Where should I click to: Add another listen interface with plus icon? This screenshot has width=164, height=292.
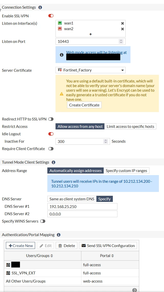[x=91, y=34]
